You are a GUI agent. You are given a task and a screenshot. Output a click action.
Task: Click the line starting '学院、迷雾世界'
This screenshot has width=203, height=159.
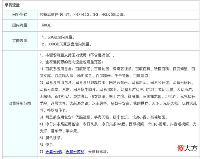click(x=118, y=103)
